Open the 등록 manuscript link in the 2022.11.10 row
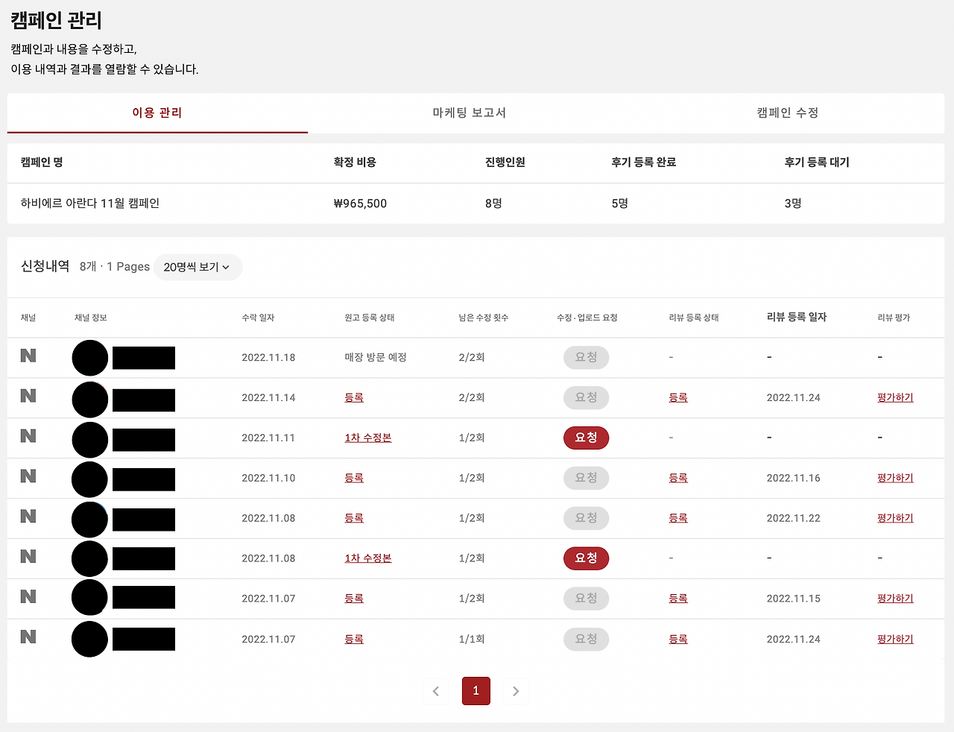This screenshot has height=732, width=954. tap(353, 478)
